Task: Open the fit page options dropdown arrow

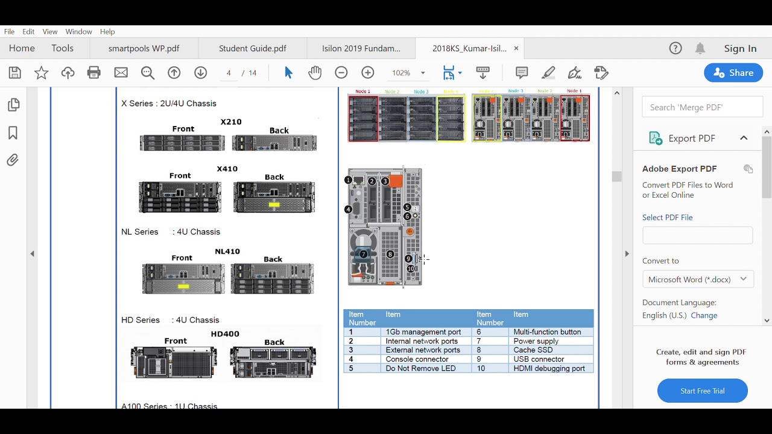Action: 460,73
